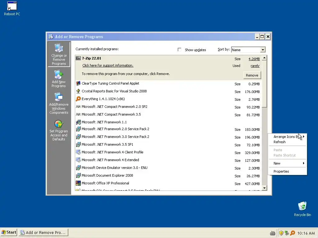Click the program list scroll down arrow
318x238 pixels.
tap(264, 188)
